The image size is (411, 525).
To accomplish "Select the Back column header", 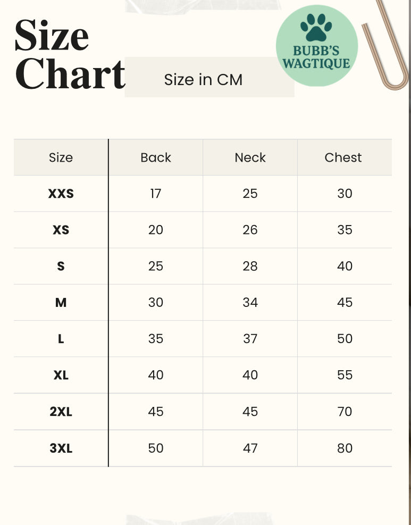I will click(x=156, y=157).
